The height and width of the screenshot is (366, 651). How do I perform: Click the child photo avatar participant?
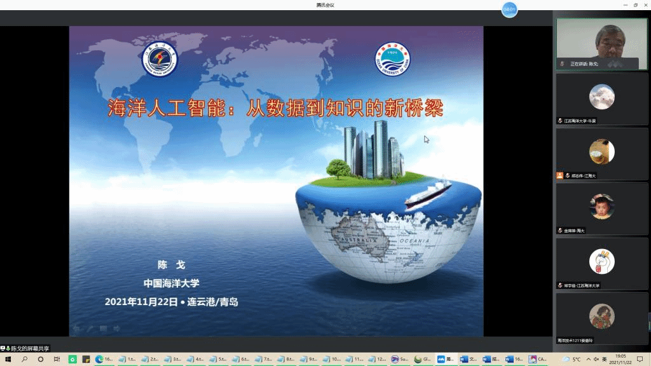point(601,207)
